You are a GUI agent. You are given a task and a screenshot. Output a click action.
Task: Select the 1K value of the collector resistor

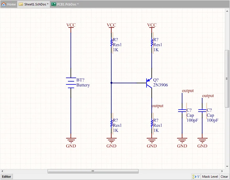pyautogui.click(x=156, y=130)
